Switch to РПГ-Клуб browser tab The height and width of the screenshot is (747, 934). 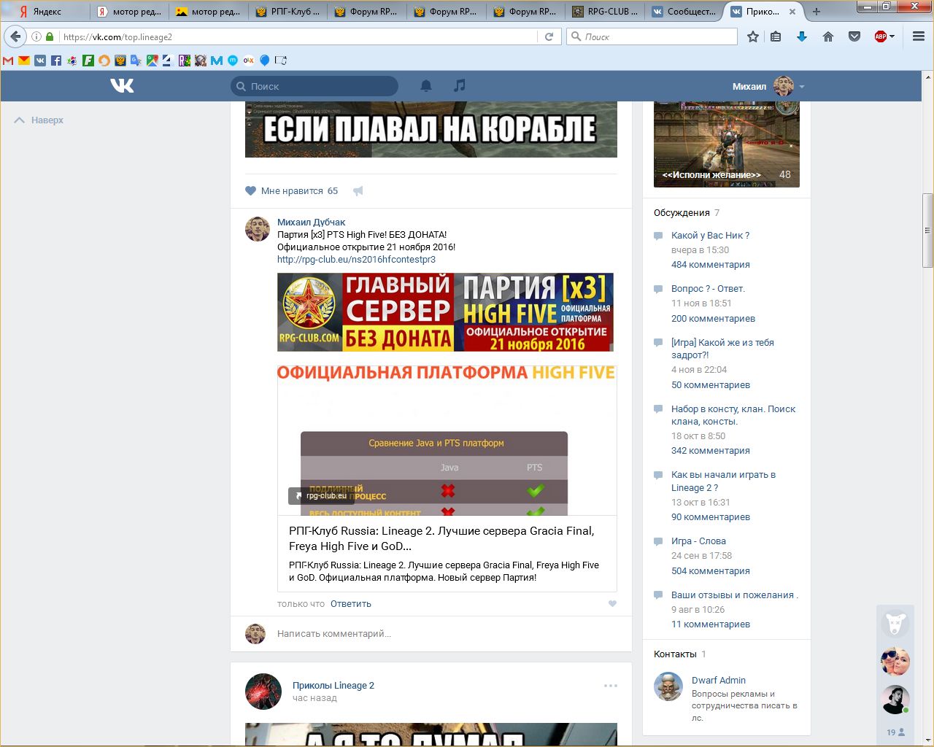(288, 12)
